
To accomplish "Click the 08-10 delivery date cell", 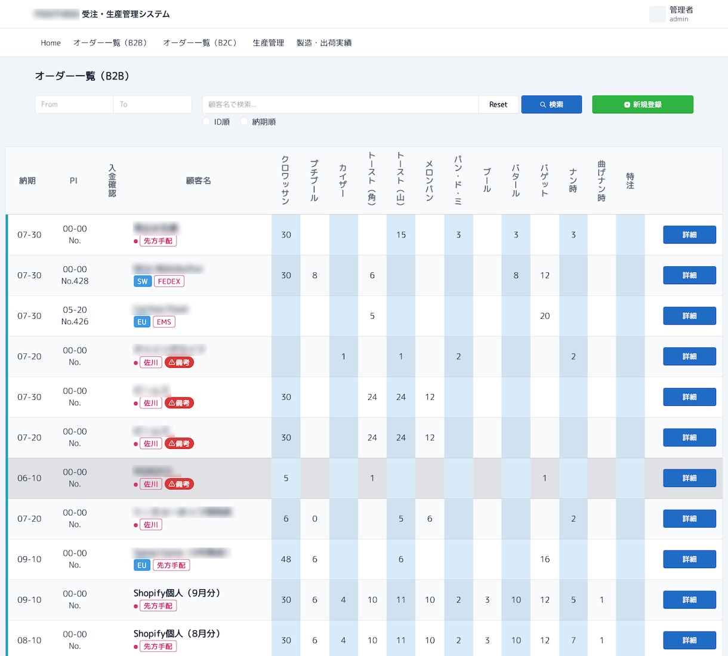I will [x=29, y=640].
